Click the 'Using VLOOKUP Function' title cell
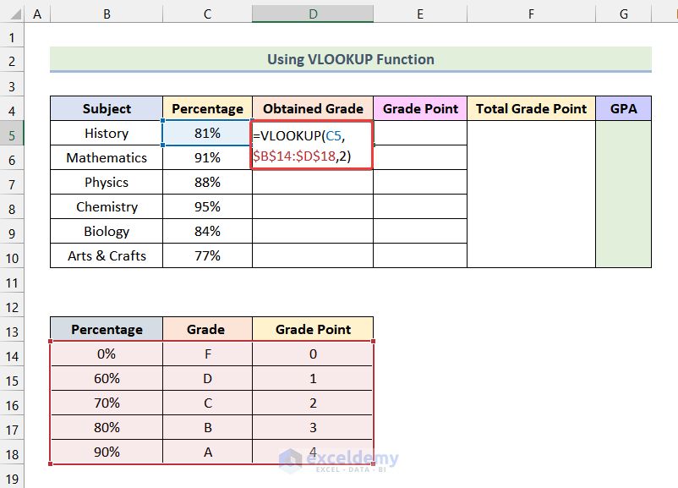Image resolution: width=678 pixels, height=488 pixels. 350,59
